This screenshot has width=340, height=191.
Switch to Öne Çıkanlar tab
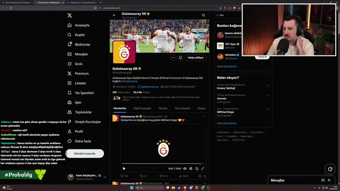point(182,108)
